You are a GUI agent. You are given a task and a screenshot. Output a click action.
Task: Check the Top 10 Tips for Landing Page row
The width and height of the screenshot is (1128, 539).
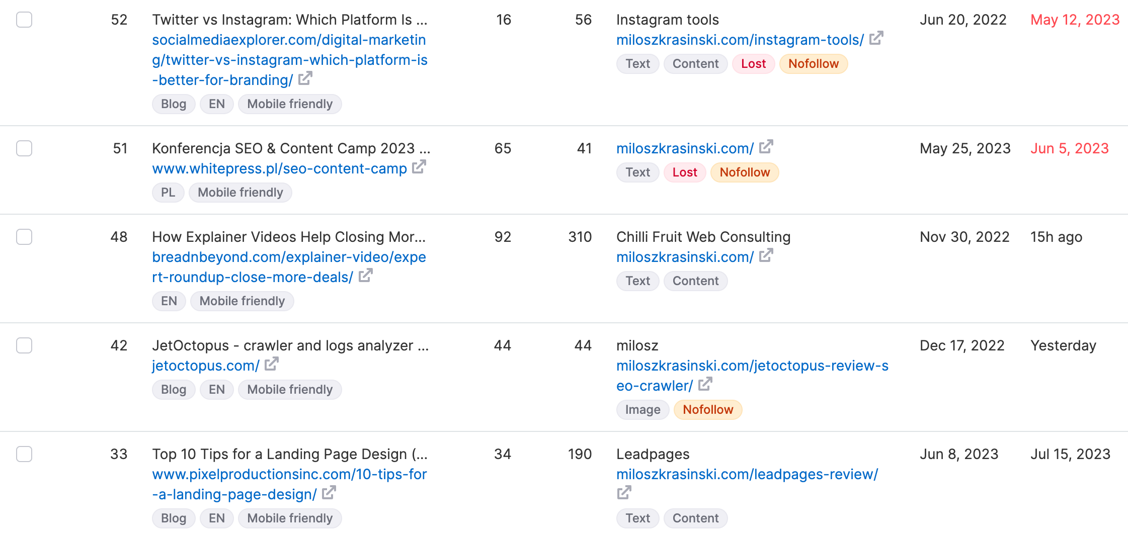[x=24, y=454]
